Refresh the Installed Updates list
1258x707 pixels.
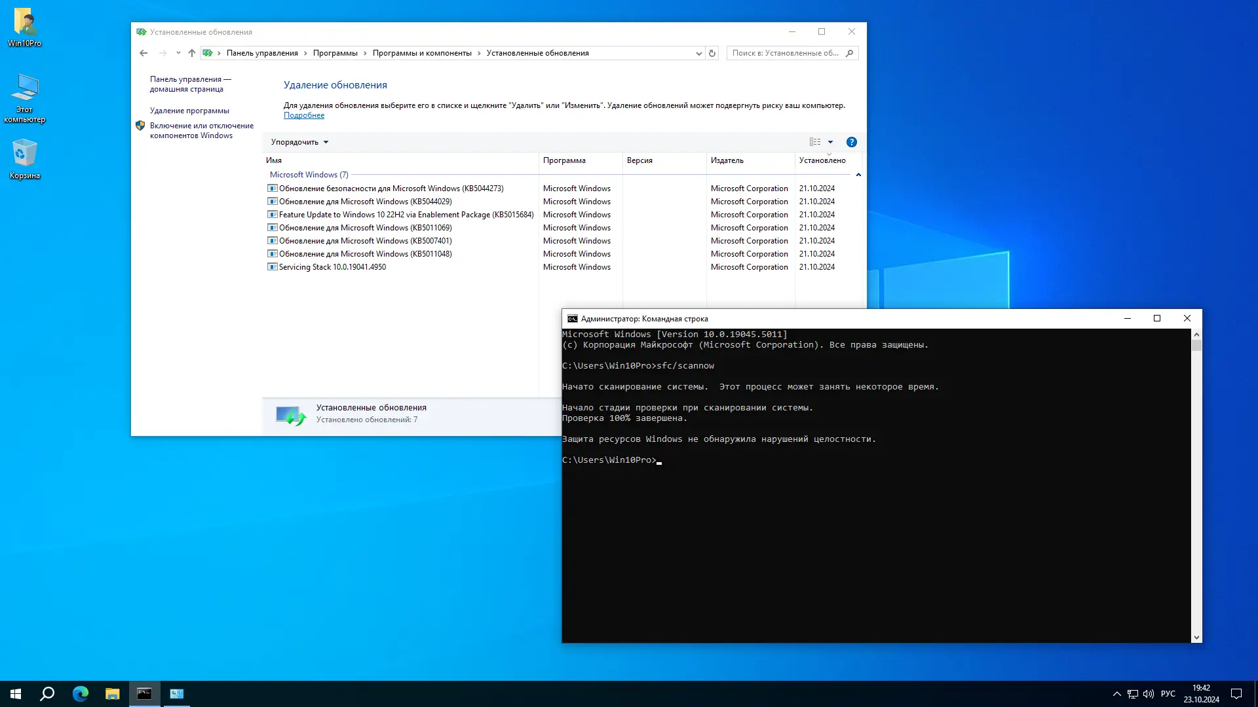point(712,53)
